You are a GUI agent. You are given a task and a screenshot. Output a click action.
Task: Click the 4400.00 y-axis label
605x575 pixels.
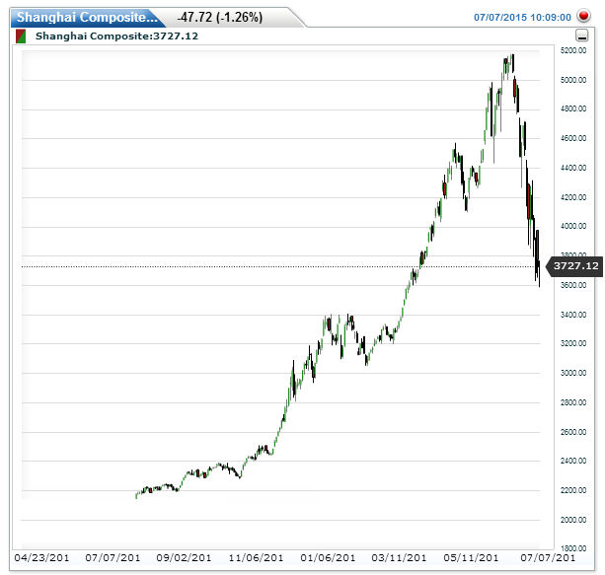pyautogui.click(x=573, y=168)
